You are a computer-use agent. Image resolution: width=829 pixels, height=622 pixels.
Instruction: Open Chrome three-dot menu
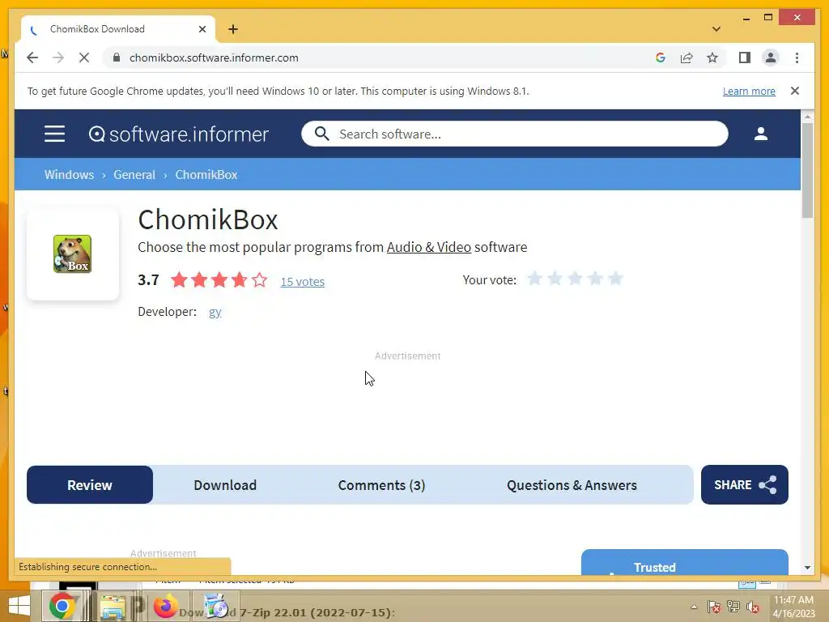point(797,58)
